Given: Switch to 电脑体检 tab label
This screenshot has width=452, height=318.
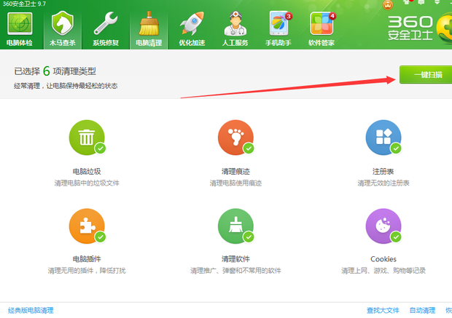Looking at the screenshot, I should [20, 43].
